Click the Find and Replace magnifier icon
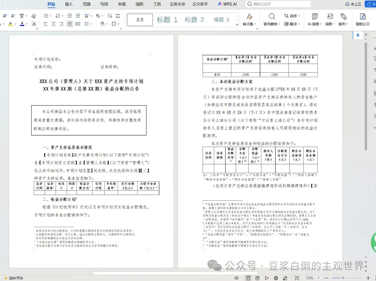The width and height of the screenshot is (376, 281). (272, 17)
